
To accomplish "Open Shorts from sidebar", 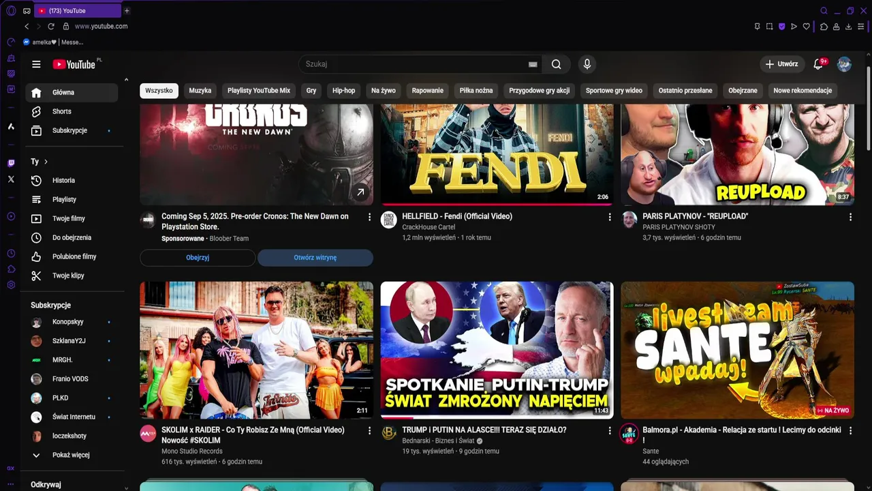I will pos(72,111).
